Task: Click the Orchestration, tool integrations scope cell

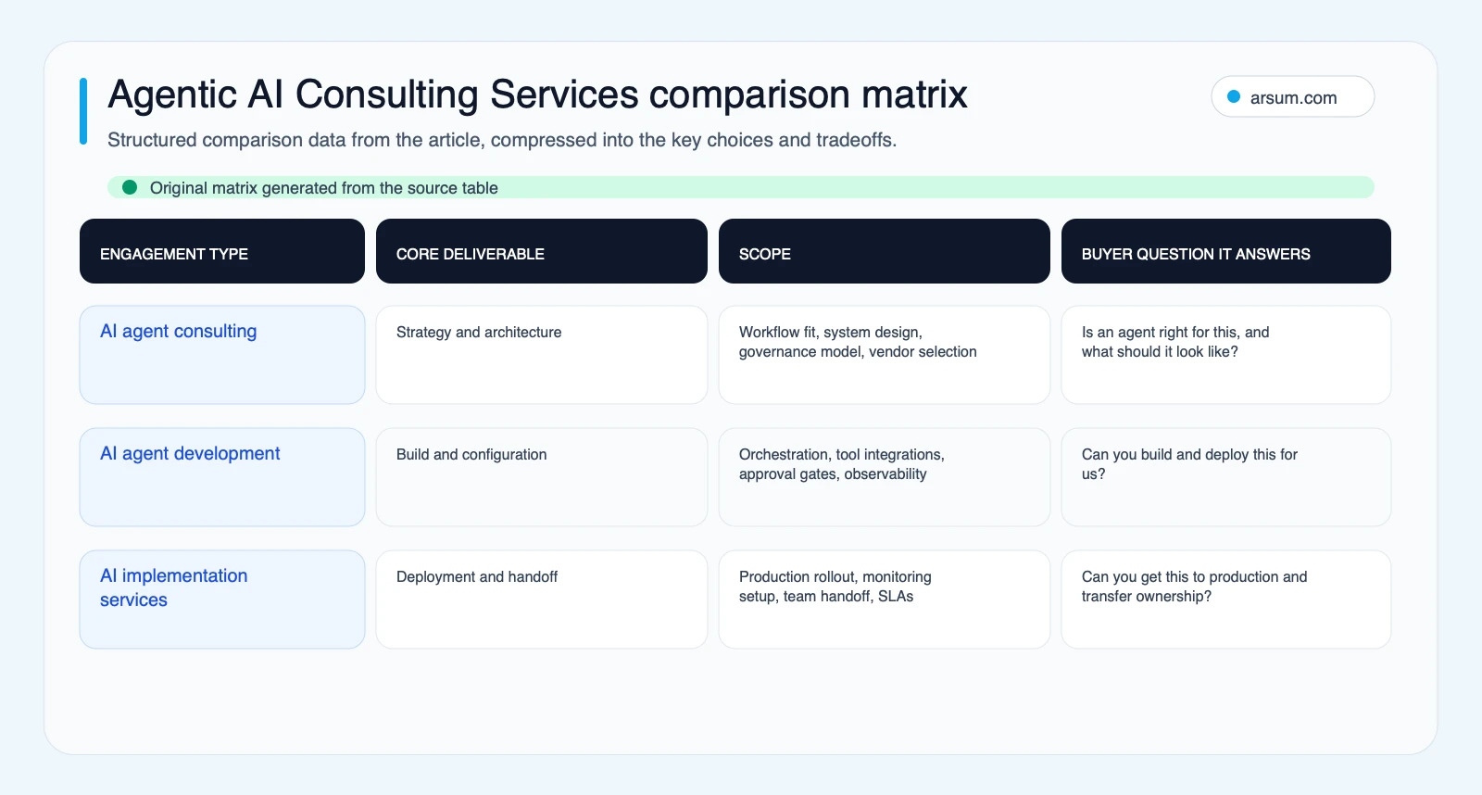Action: [x=885, y=477]
